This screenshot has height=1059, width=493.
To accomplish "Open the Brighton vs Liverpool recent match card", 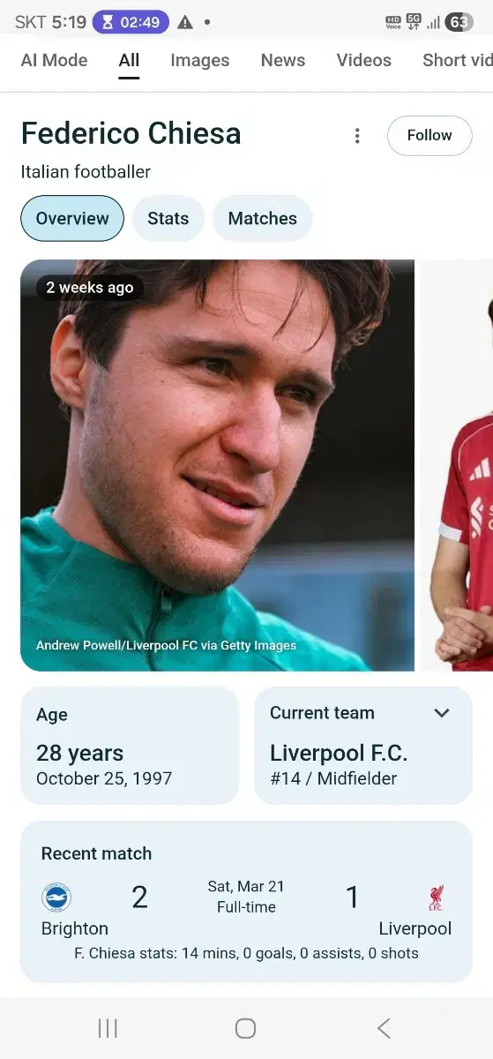I will [x=246, y=901].
